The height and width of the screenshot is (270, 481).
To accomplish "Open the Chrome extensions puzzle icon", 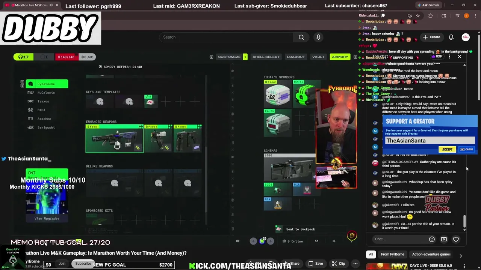I will (x=431, y=16).
